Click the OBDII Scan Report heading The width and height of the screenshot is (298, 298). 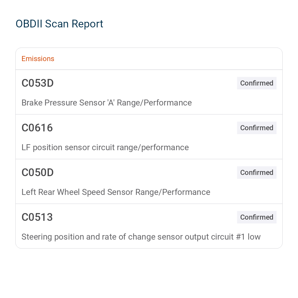pyautogui.click(x=59, y=24)
